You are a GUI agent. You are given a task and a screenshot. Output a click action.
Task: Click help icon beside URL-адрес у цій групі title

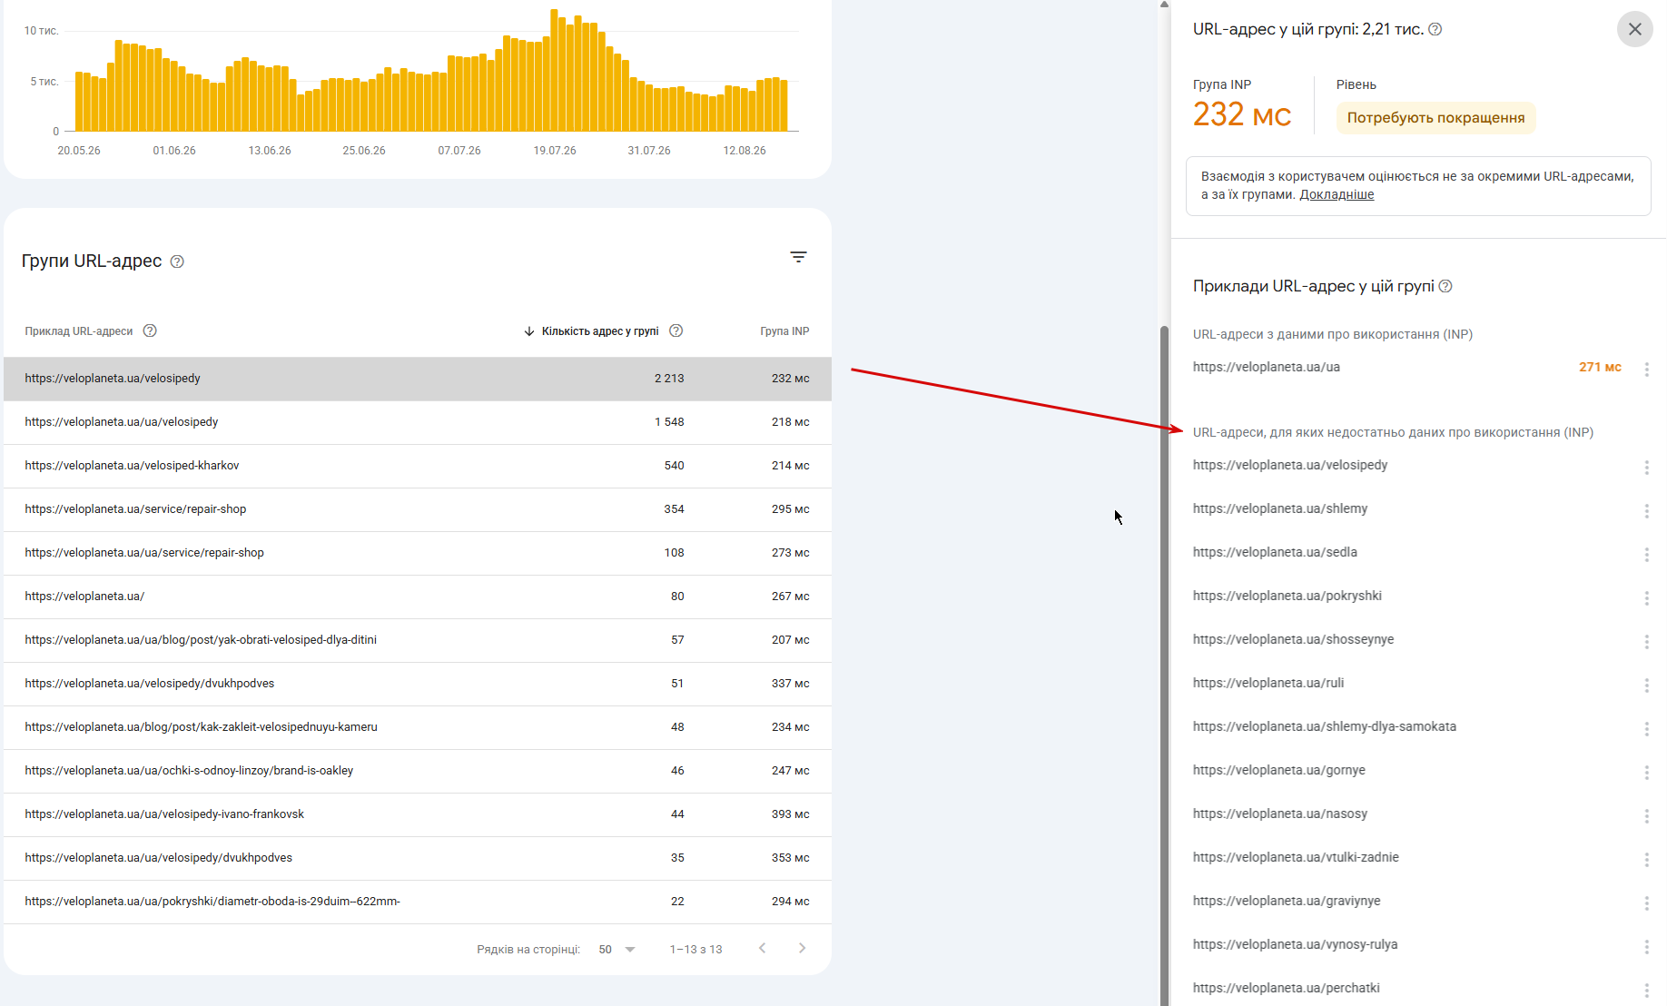1435,29
